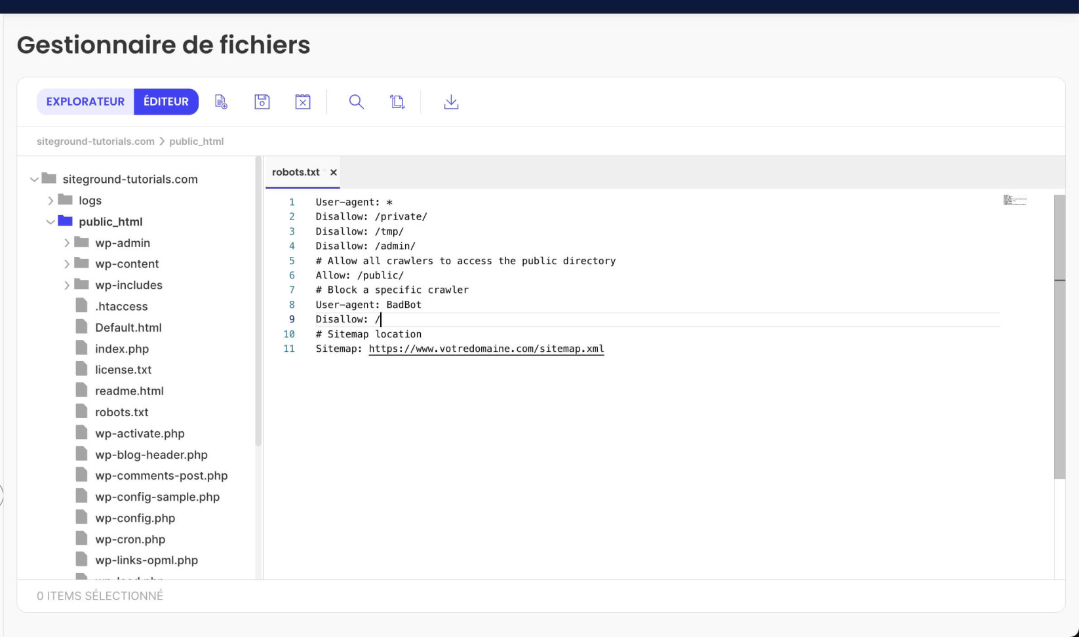Click the file tree scrollbar

tap(258, 301)
